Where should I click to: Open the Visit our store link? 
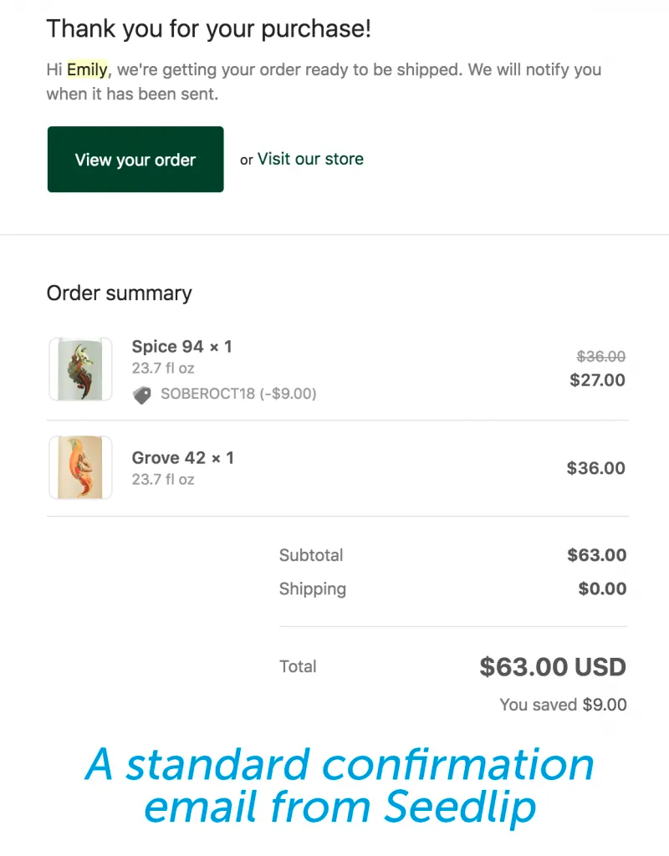coord(309,158)
